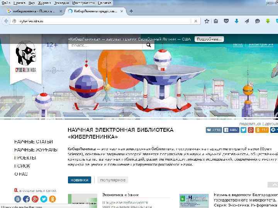Open a new browser tab
This screenshot has width=278, height=208.
(131, 11)
